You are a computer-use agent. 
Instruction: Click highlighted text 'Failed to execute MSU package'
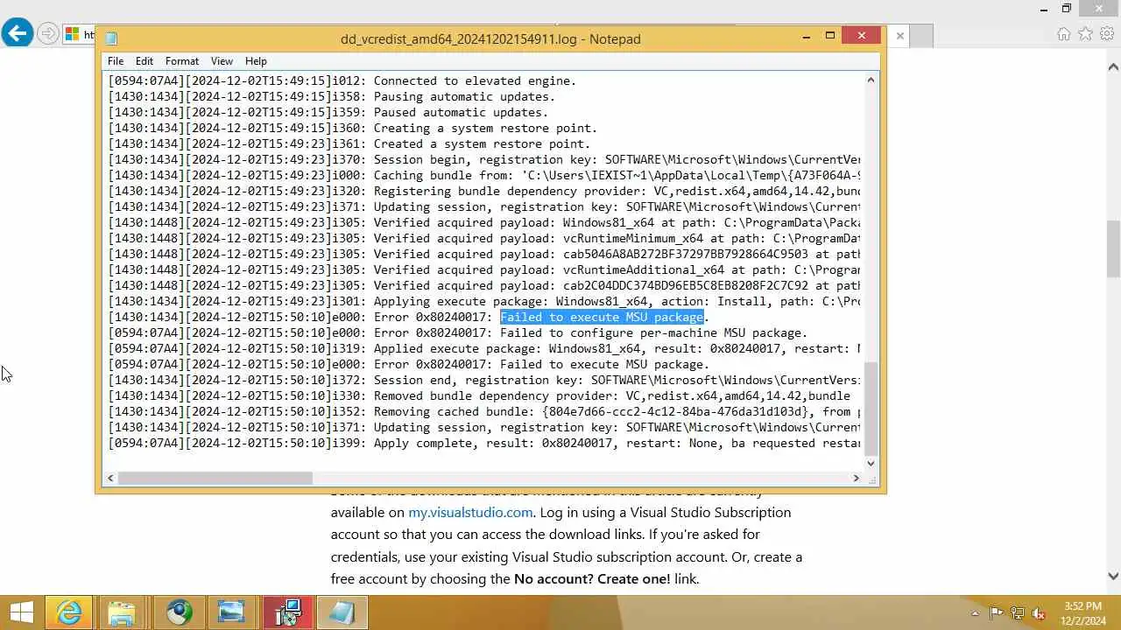[602, 317]
